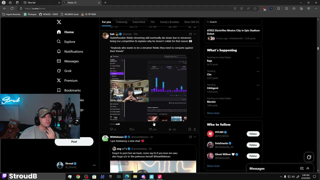Refresh the browser page
The height and width of the screenshot is (180, 320).
(12, 8)
